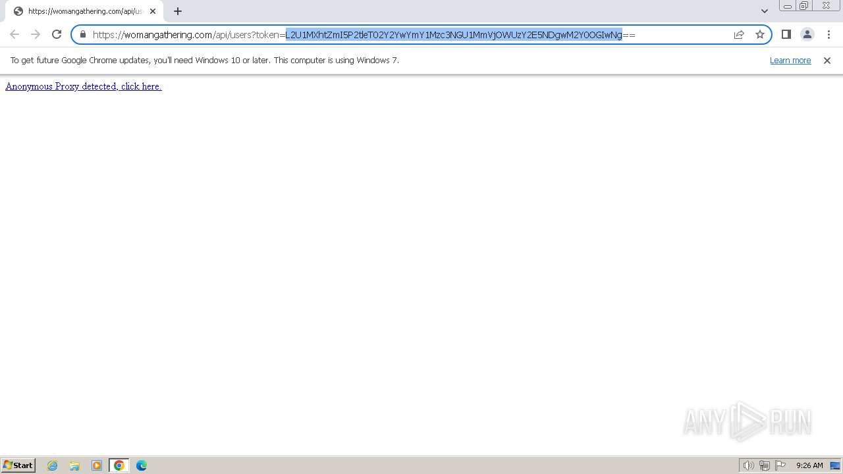Minimize the Chrome window

pos(787,6)
